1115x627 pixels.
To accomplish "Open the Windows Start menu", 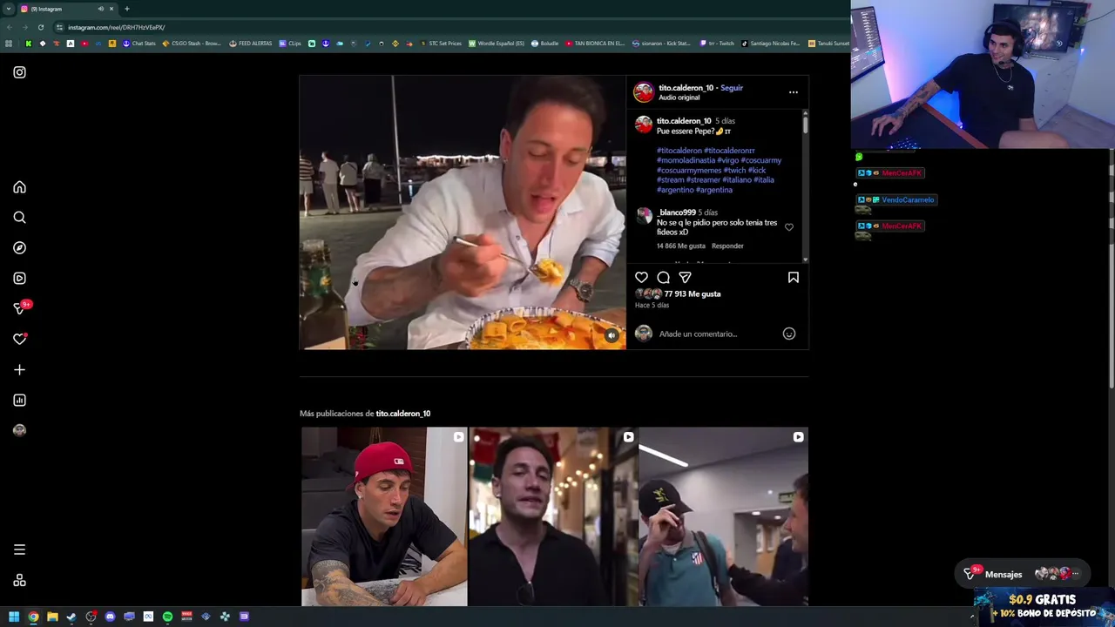I will tap(14, 617).
